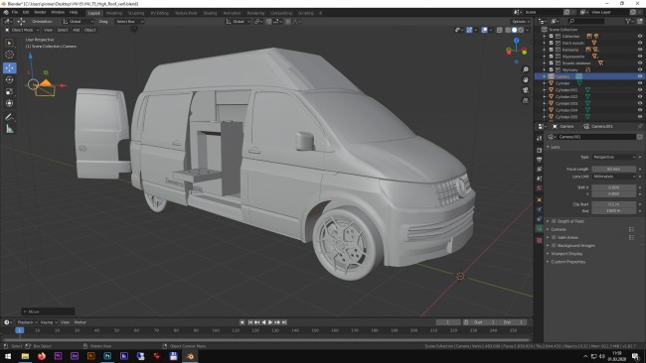Switch to the Modeling workspace tab
Screen dimensions: 646x363
pos(114,13)
